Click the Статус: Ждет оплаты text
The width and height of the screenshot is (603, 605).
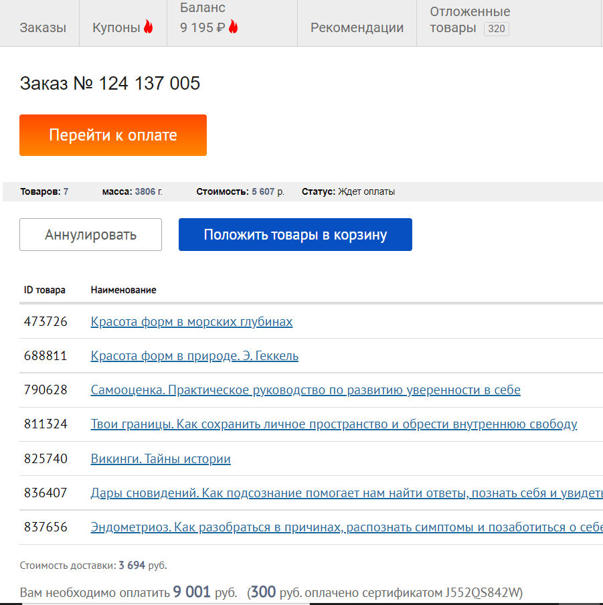point(348,191)
